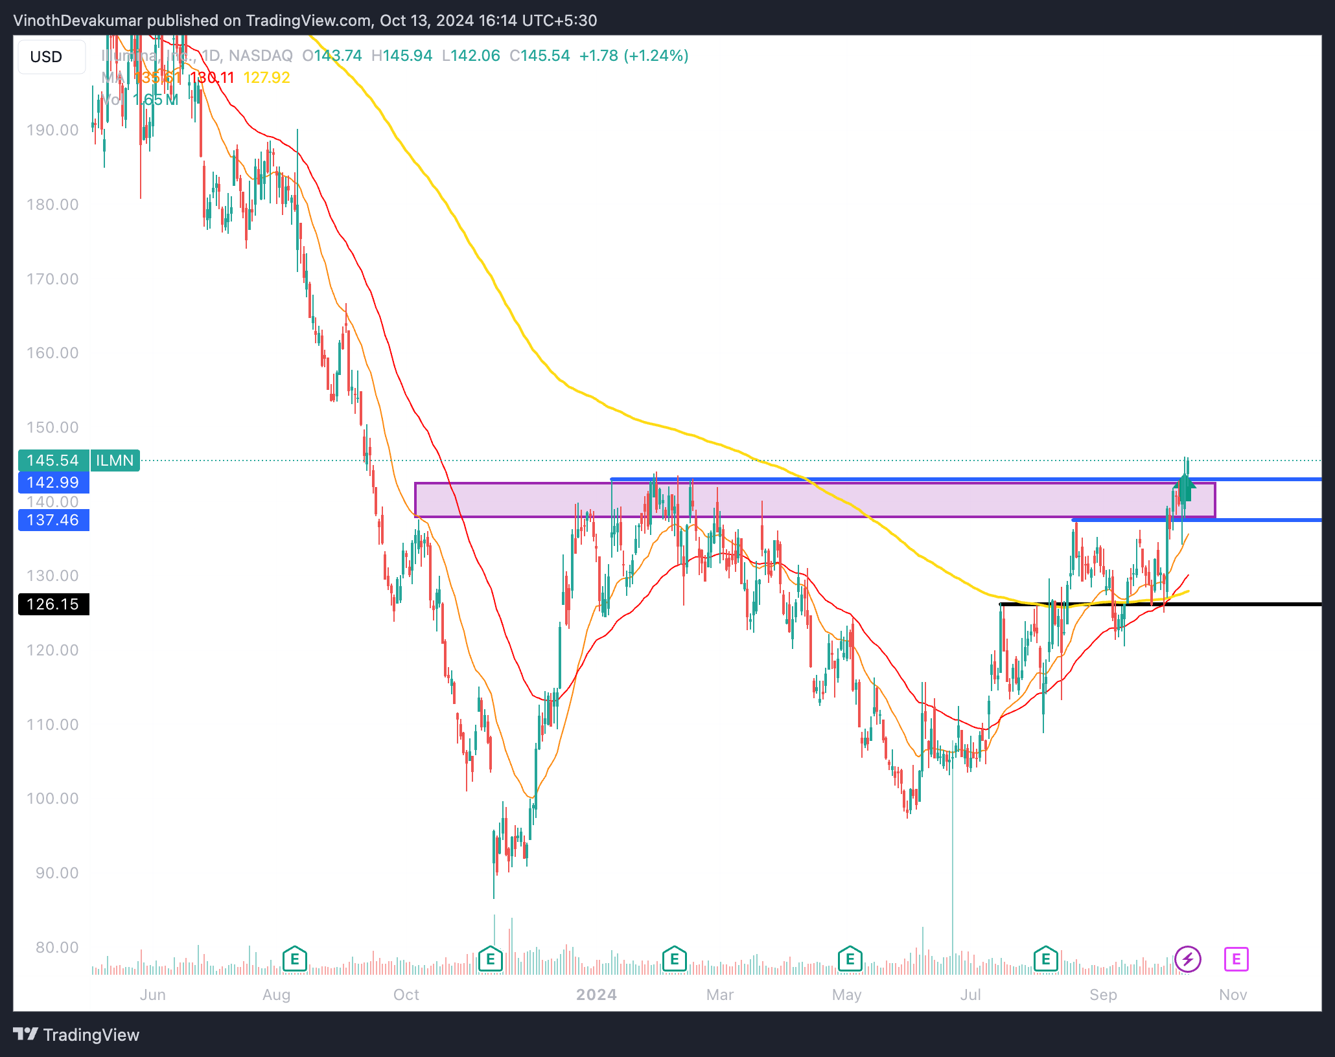
Task: Select the blue 137.46 price level label
Action: click(x=53, y=520)
